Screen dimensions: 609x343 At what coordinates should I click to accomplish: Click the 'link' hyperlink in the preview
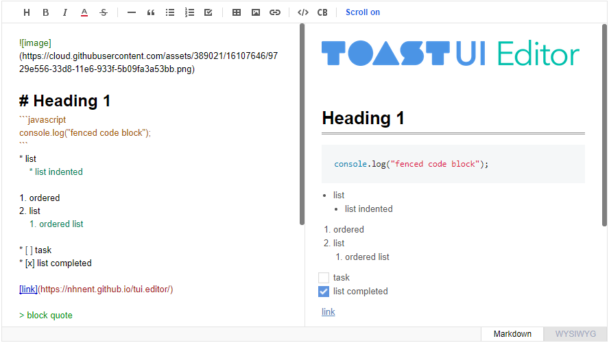point(329,312)
